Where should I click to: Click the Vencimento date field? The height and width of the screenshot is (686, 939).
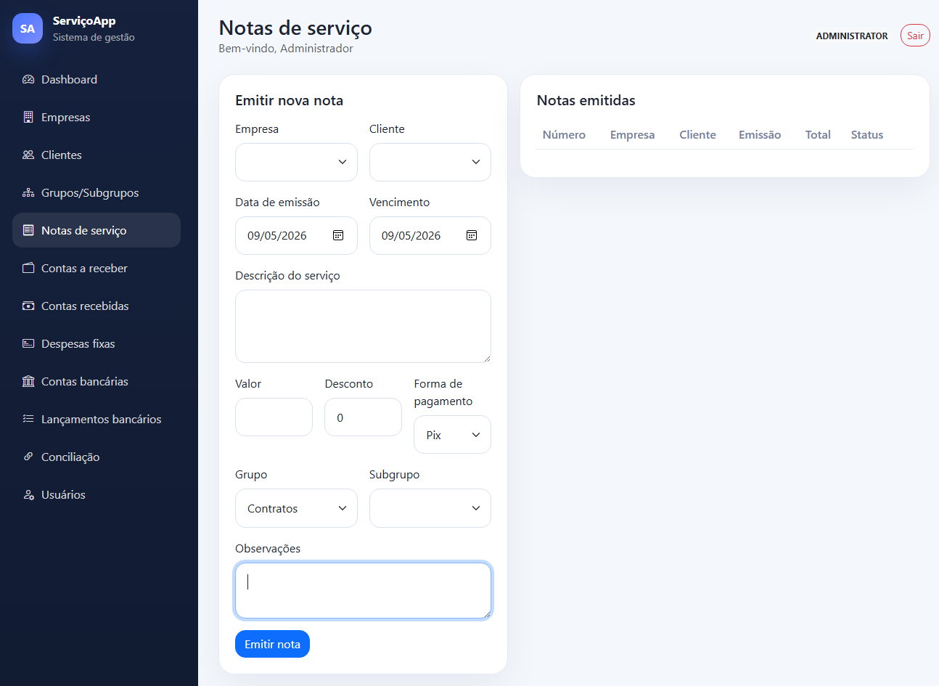430,235
